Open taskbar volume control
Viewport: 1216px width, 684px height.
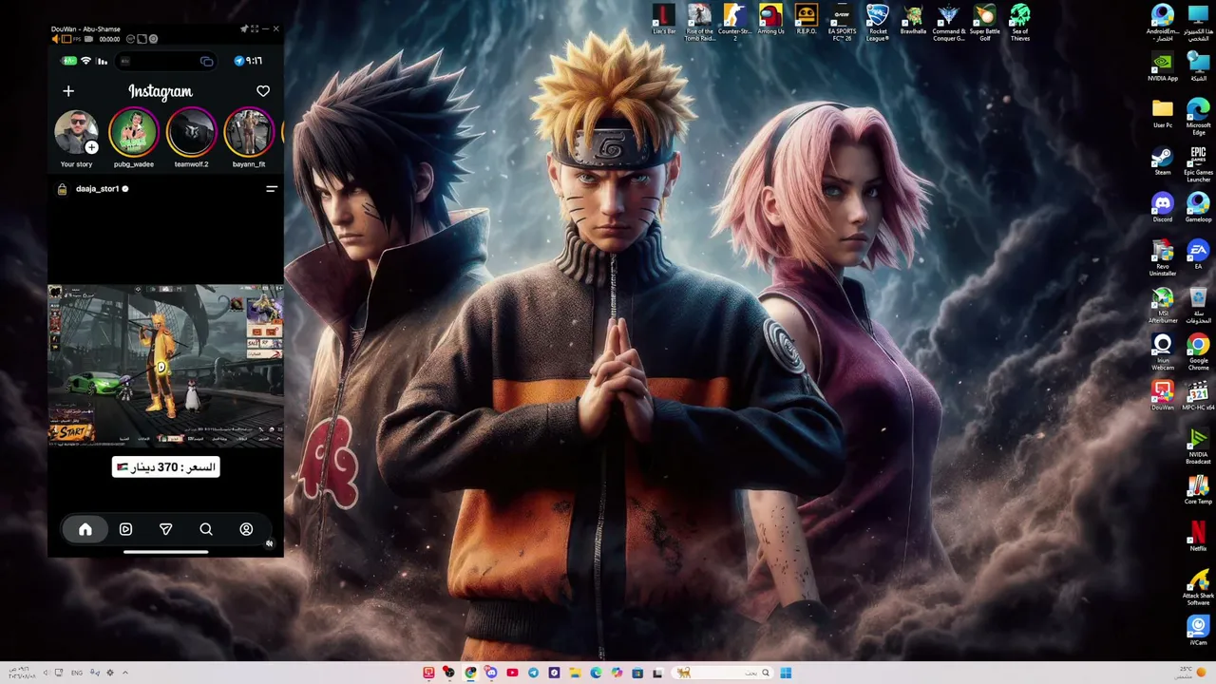tap(45, 673)
